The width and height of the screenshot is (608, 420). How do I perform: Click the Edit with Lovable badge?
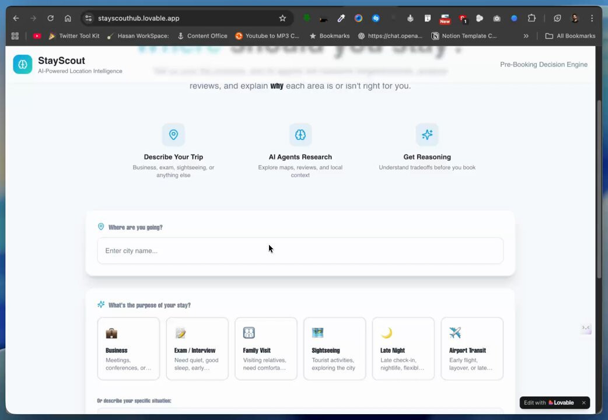[x=548, y=402]
